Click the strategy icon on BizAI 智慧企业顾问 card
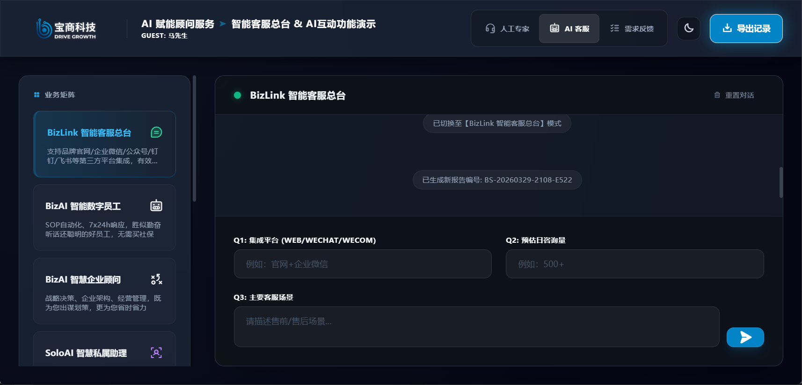802x385 pixels. [156, 279]
